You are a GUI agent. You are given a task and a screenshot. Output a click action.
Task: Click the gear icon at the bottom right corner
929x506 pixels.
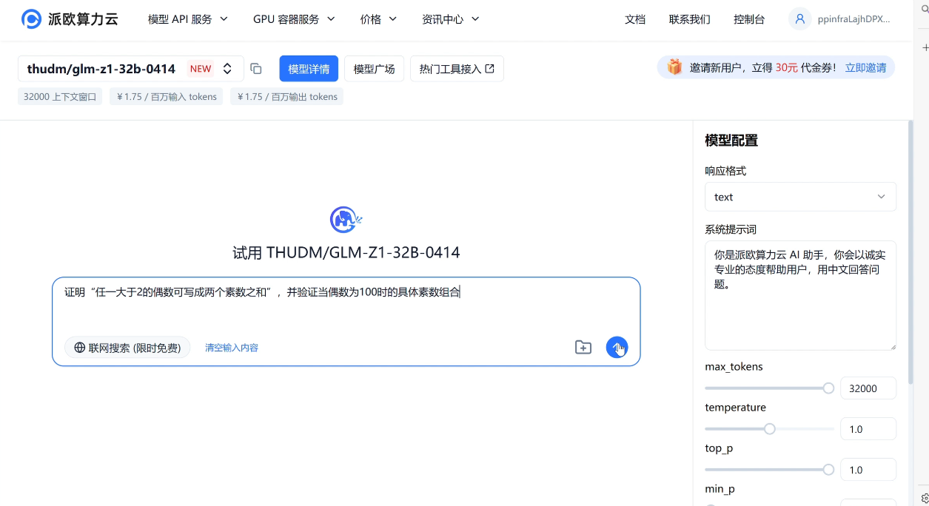(x=925, y=498)
